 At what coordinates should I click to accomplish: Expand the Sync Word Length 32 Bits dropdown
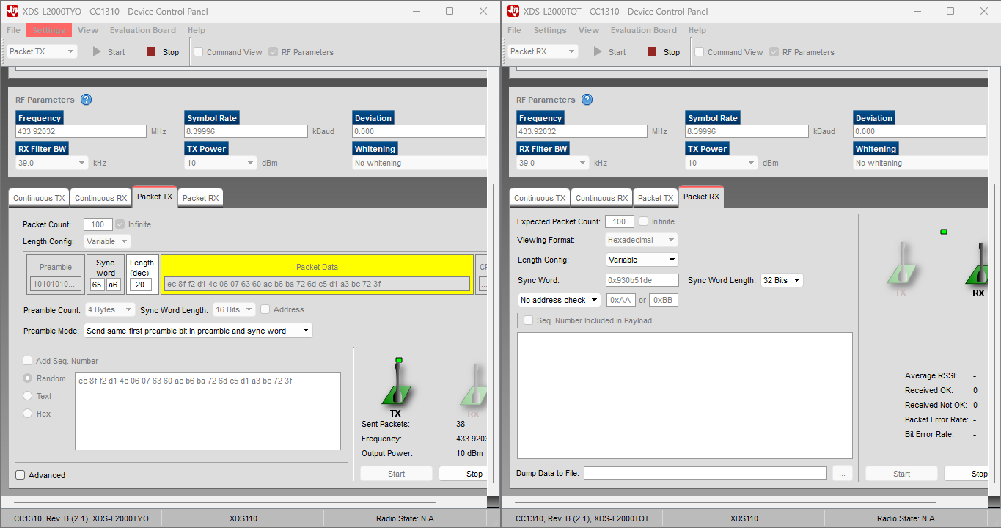pyautogui.click(x=782, y=280)
